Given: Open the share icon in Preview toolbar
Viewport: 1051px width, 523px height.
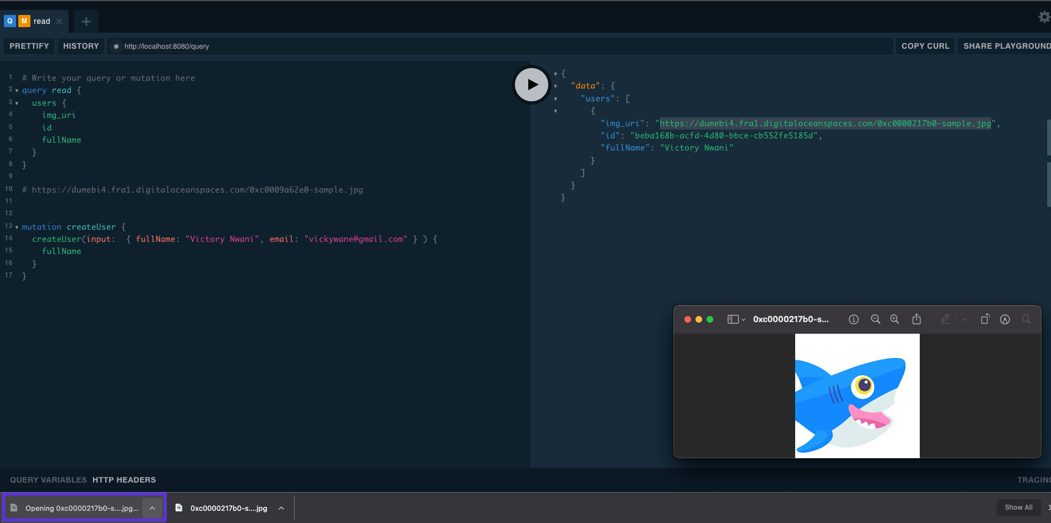Looking at the screenshot, I should coord(916,319).
